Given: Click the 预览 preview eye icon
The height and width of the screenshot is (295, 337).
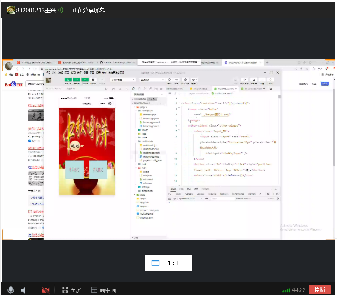Looking at the screenshot, I should tap(176, 80).
